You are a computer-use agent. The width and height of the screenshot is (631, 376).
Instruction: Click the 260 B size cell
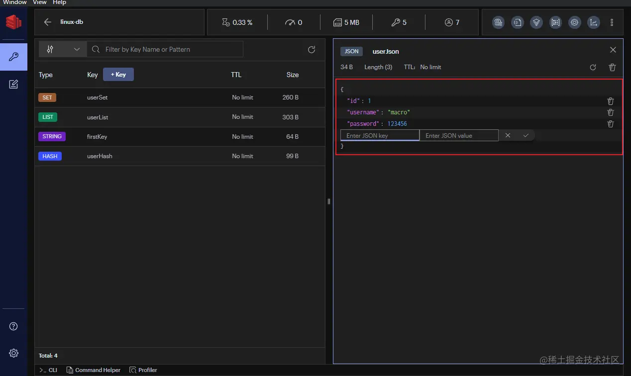coord(291,97)
